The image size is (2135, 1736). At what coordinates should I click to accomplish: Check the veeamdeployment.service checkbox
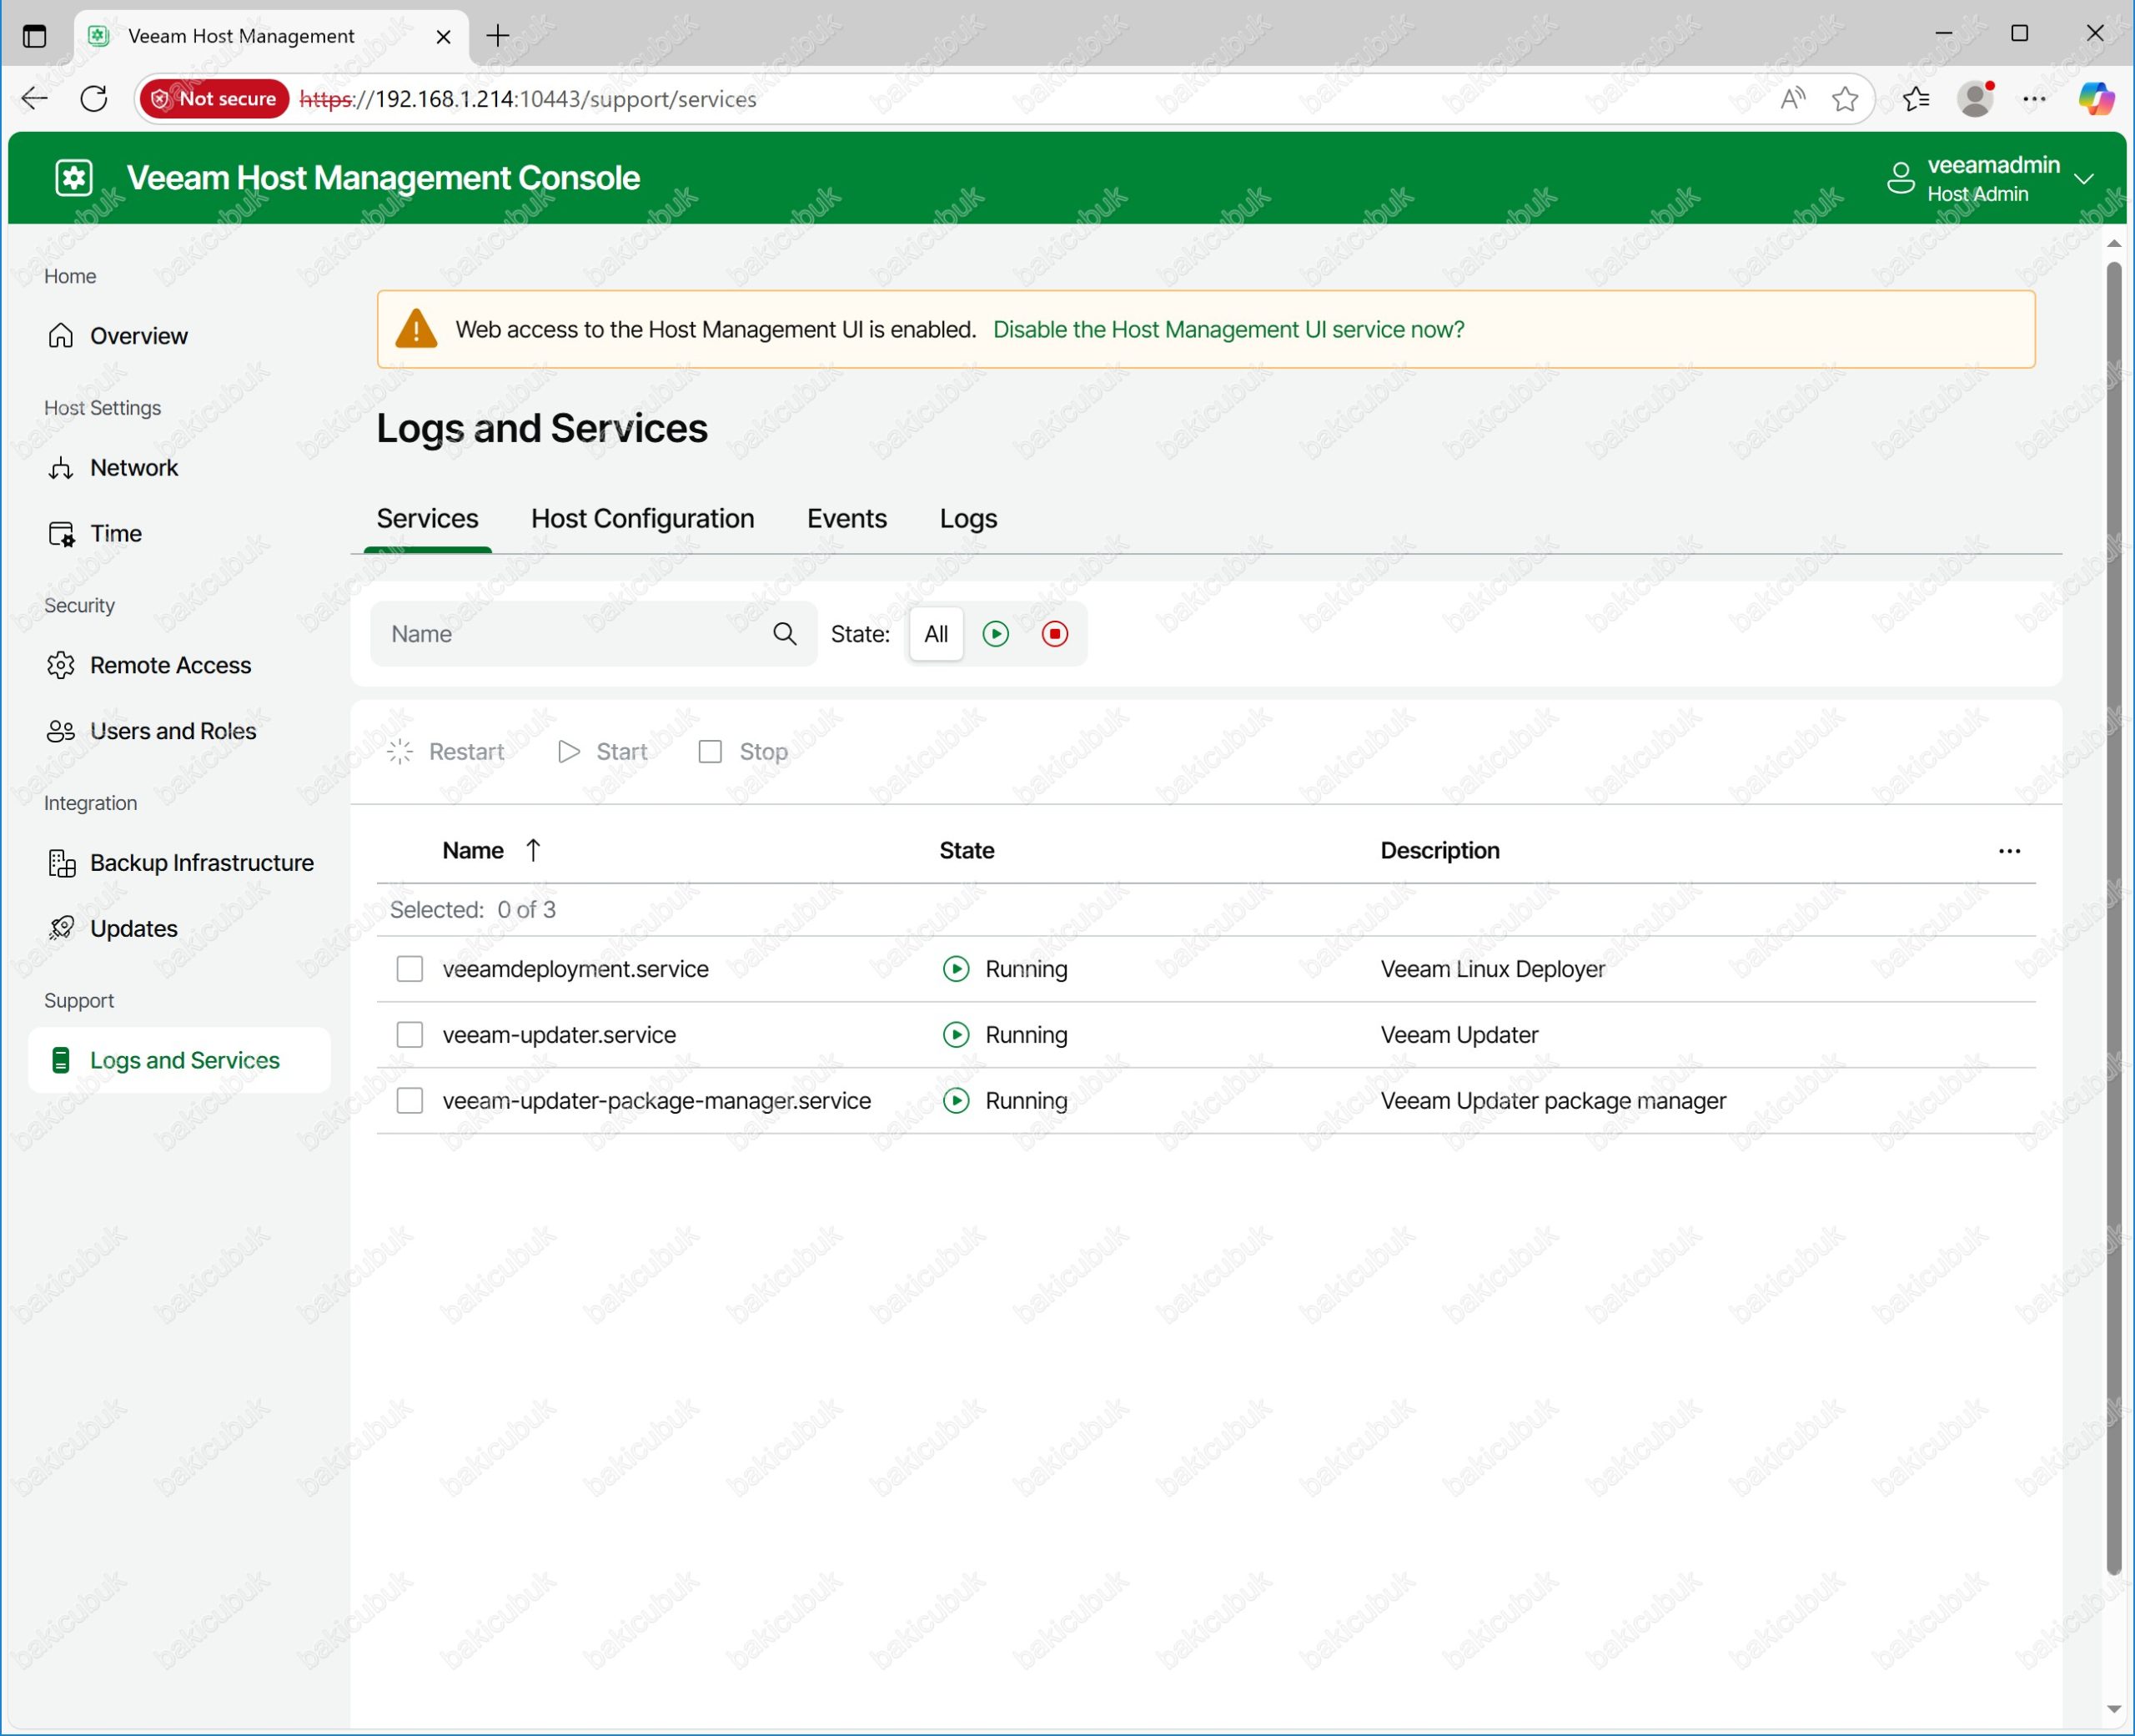pos(409,969)
